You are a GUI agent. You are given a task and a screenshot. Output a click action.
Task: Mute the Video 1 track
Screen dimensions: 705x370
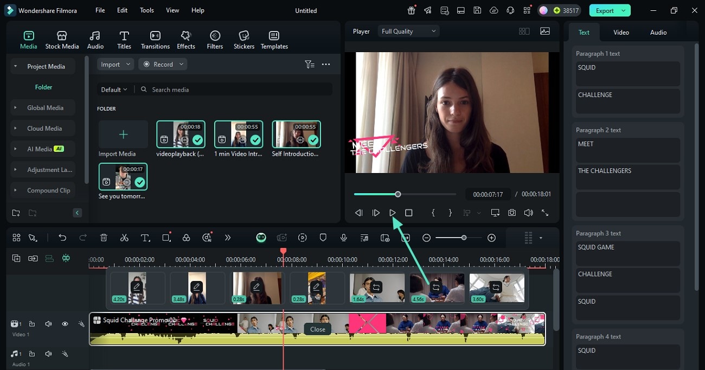point(48,324)
